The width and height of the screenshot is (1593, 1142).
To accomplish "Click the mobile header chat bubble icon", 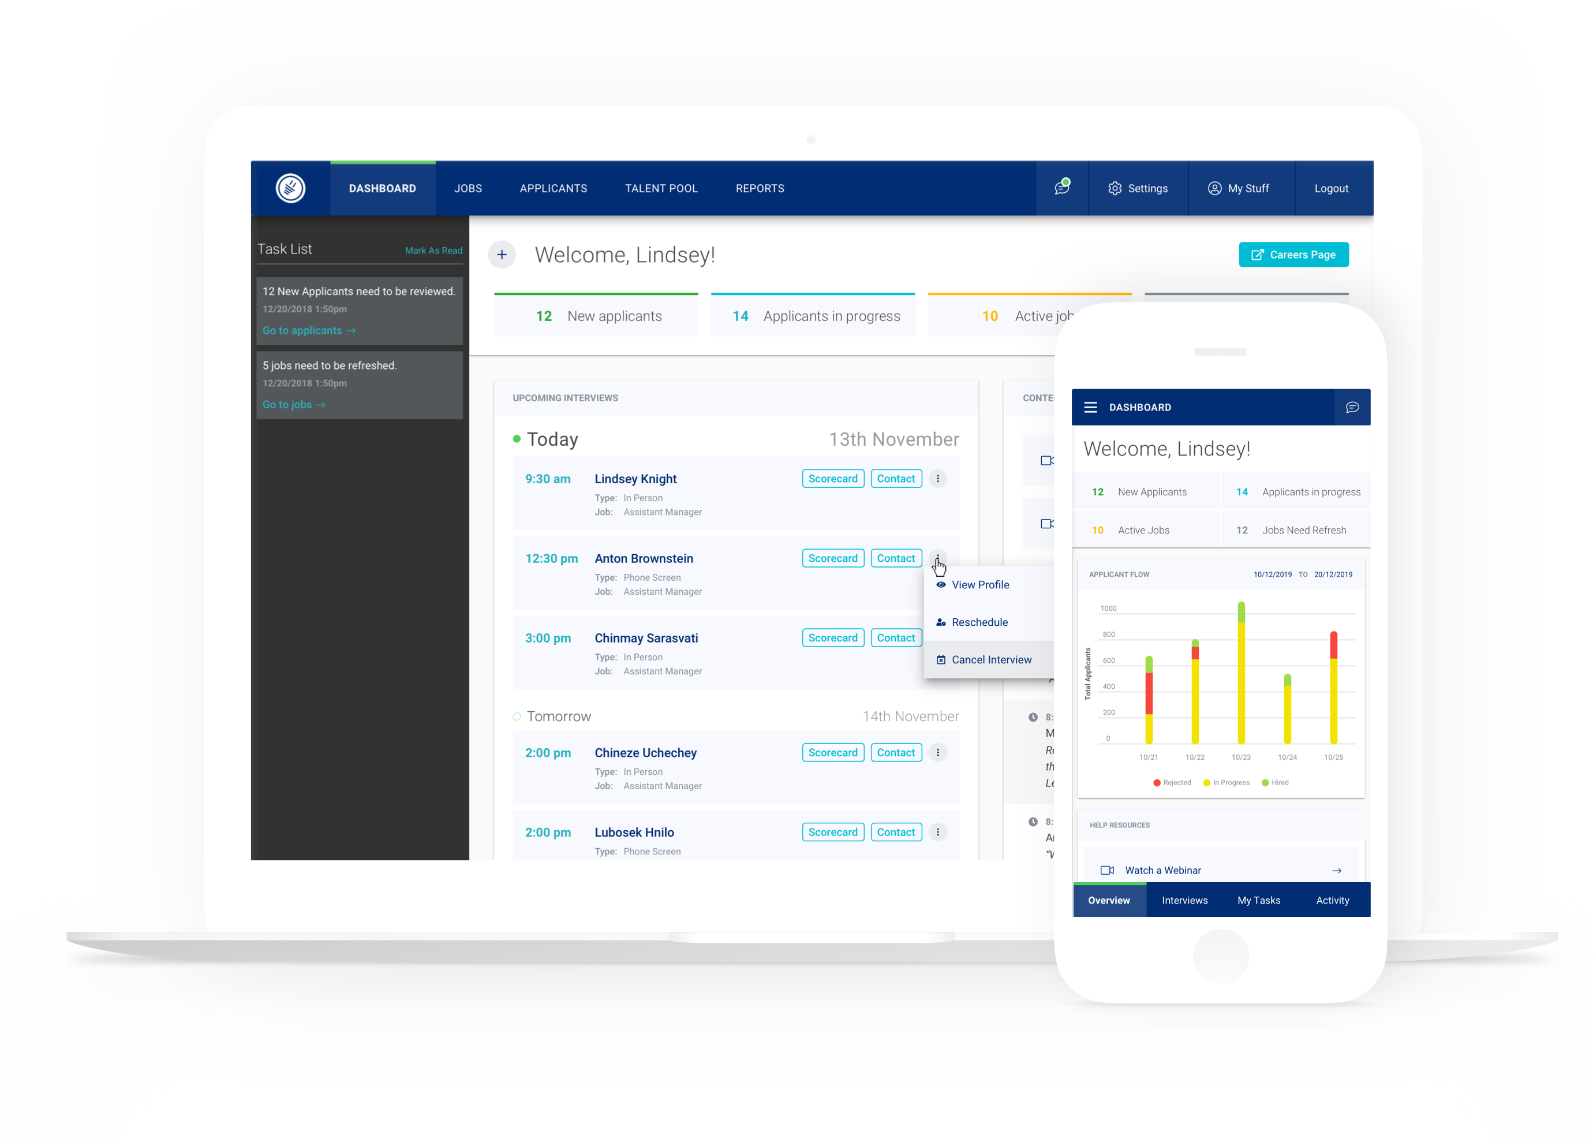I will click(1352, 408).
